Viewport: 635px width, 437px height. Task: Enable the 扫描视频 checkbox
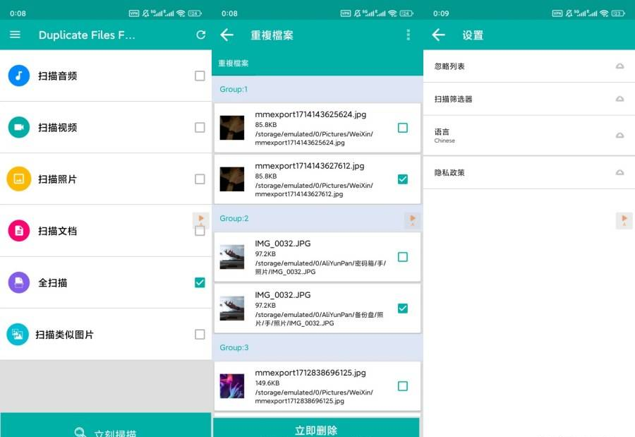[200, 127]
